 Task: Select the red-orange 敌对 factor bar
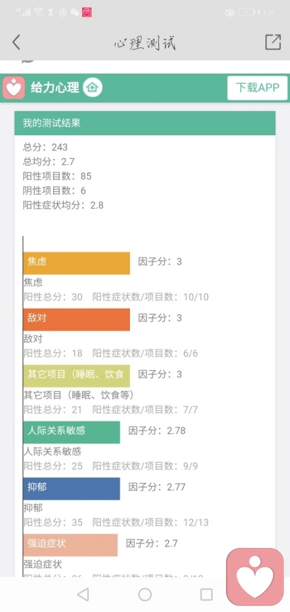coord(77,319)
